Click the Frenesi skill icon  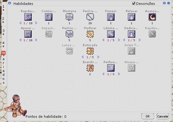[111, 17]
